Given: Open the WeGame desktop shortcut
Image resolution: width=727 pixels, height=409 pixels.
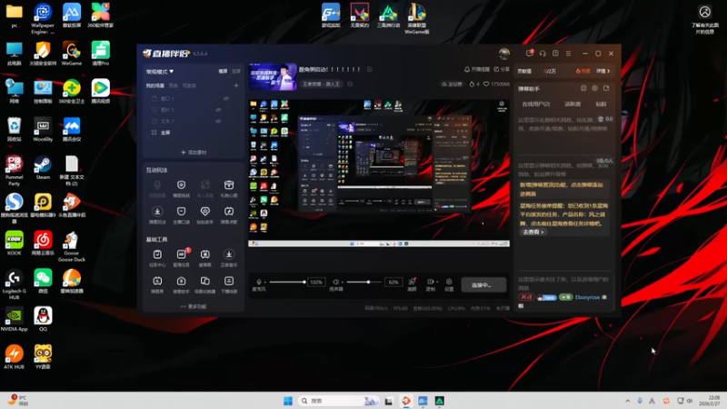Looking at the screenshot, I should 72,54.
